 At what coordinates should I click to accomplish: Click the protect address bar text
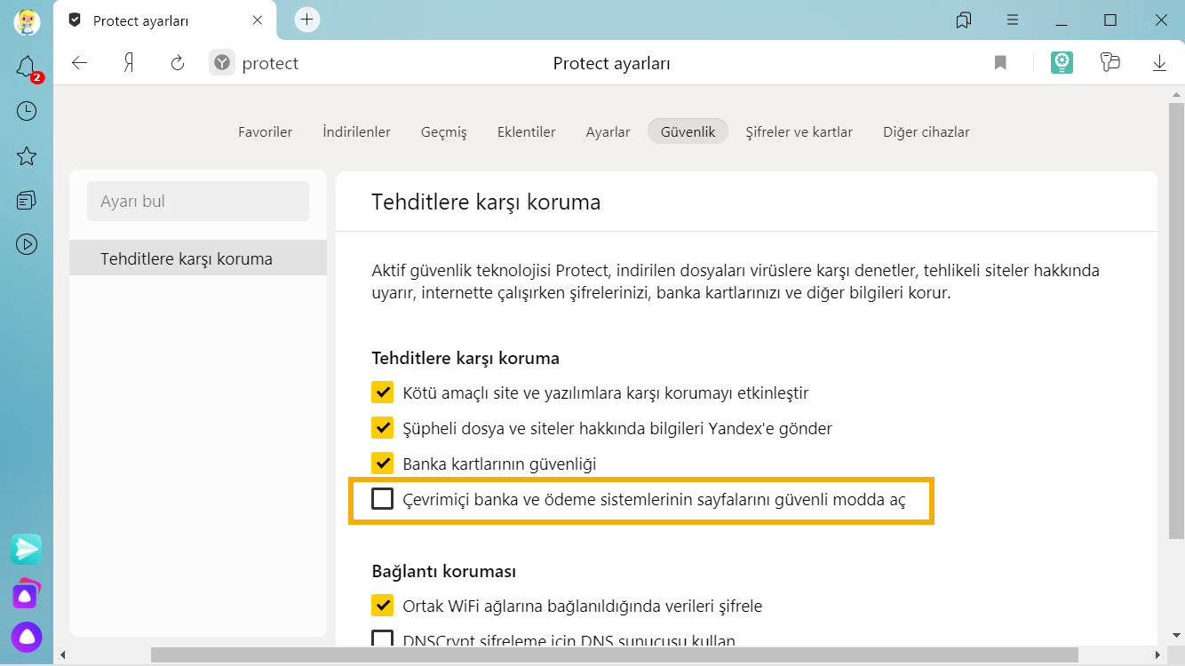tap(270, 63)
